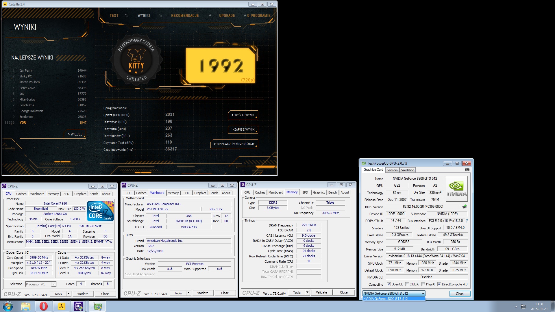Click the GPU Name field in GPU-Z
The height and width of the screenshot is (312, 555).
point(415,179)
